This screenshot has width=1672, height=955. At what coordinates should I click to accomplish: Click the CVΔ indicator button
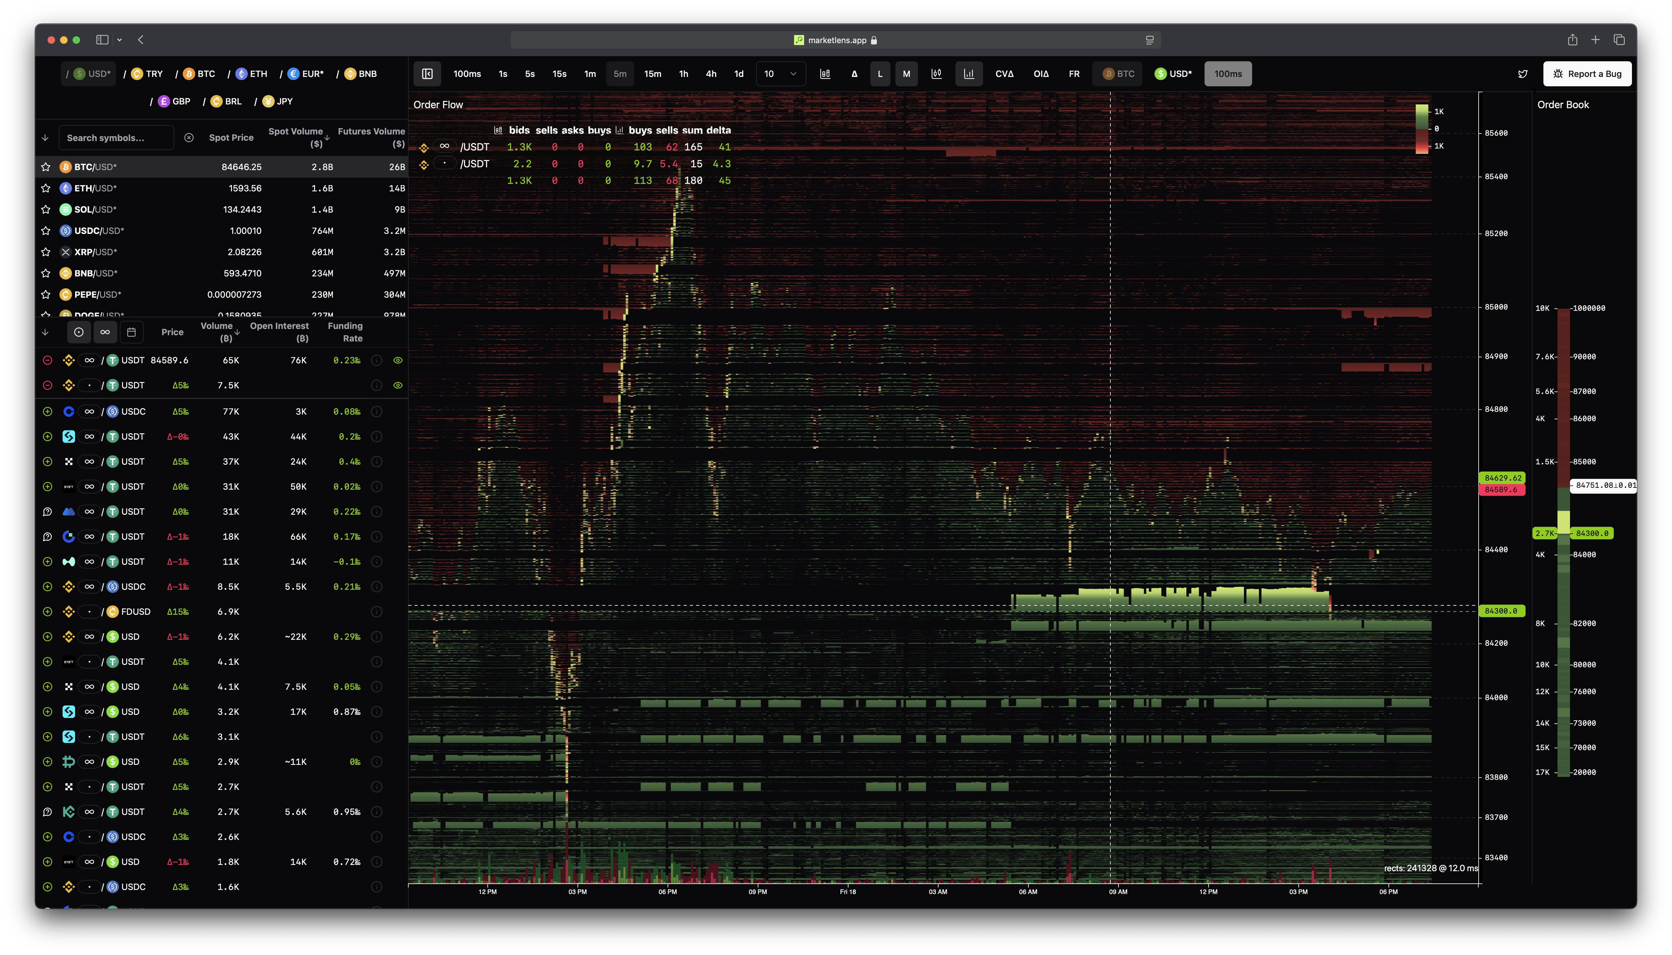click(1004, 74)
